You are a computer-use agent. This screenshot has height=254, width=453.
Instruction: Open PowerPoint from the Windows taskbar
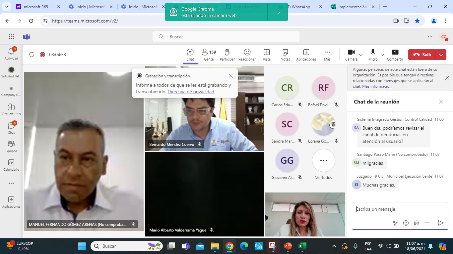pos(287,246)
